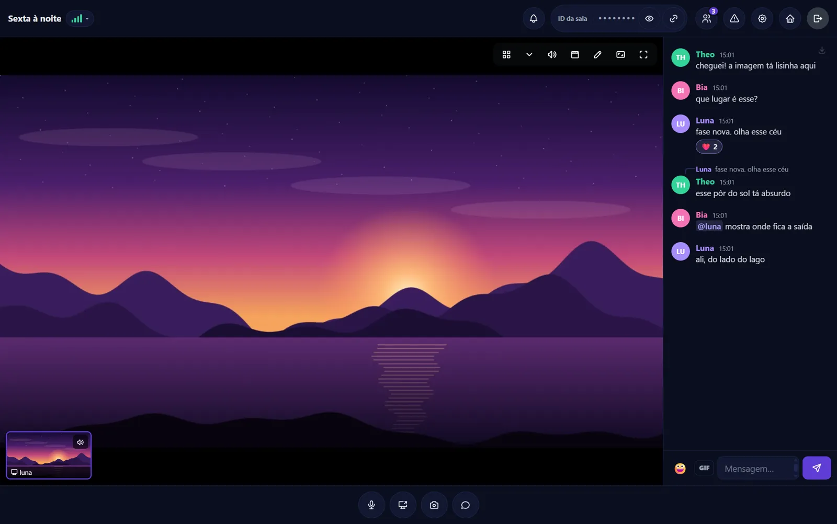Open the GIF picker
837x524 pixels.
tap(704, 468)
